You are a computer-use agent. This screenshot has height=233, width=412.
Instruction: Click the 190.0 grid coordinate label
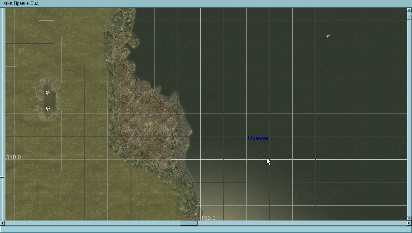(208, 218)
